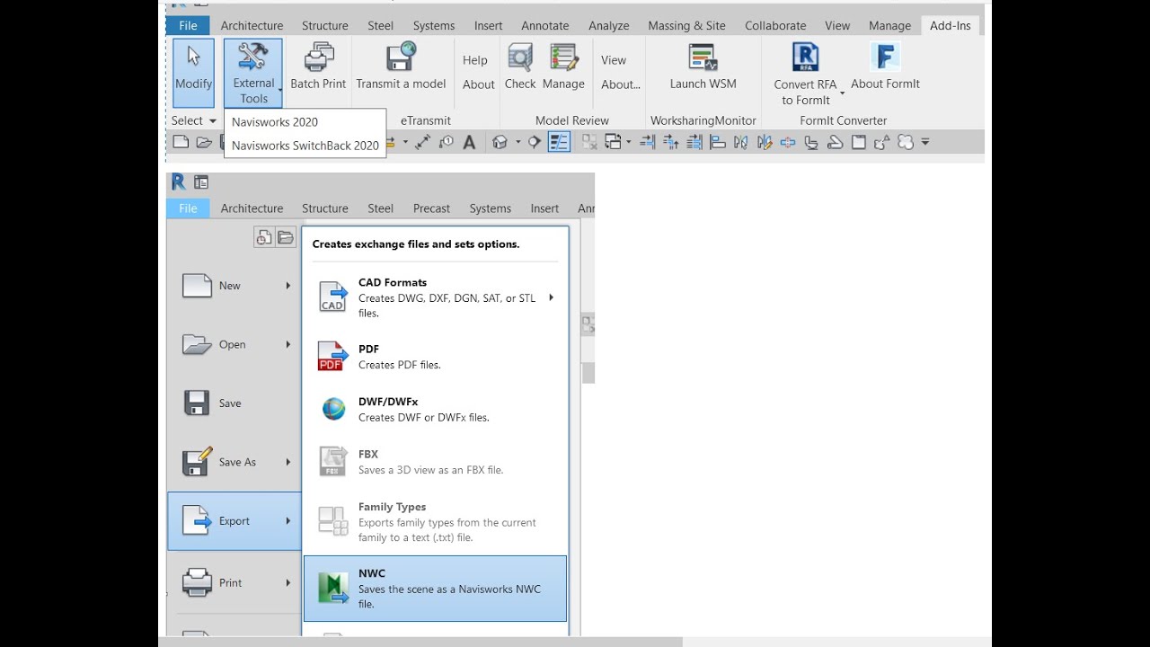Image resolution: width=1150 pixels, height=647 pixels.
Task: Open the Massing & Site tab
Action: pos(686,25)
